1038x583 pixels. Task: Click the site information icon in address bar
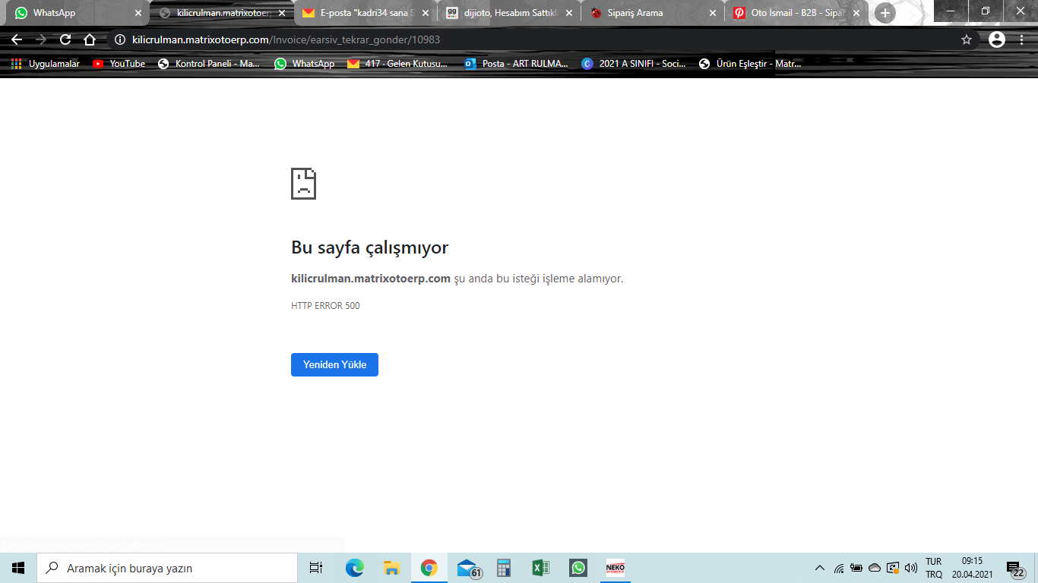click(x=119, y=39)
